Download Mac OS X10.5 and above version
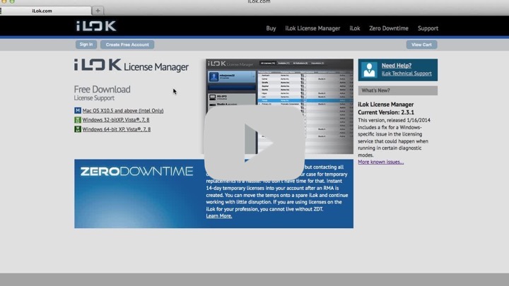The image size is (509, 286). [x=123, y=111]
